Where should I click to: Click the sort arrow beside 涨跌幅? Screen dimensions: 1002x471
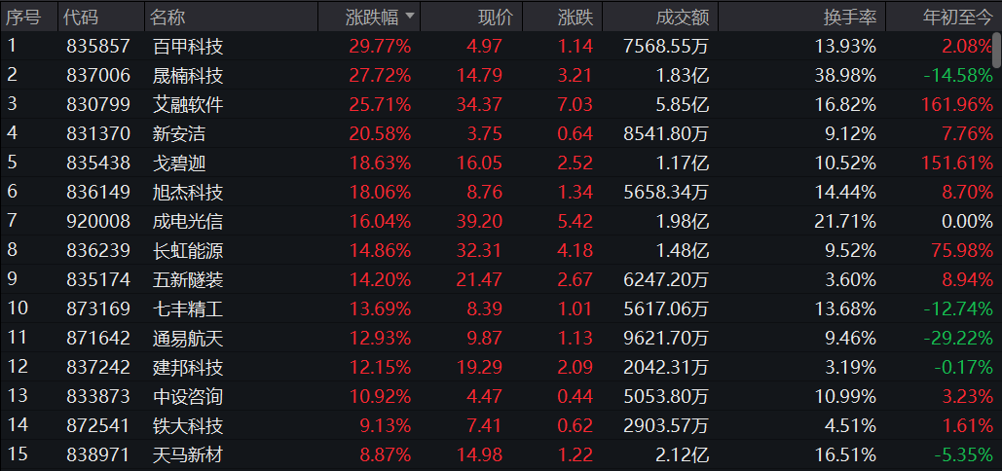[410, 16]
